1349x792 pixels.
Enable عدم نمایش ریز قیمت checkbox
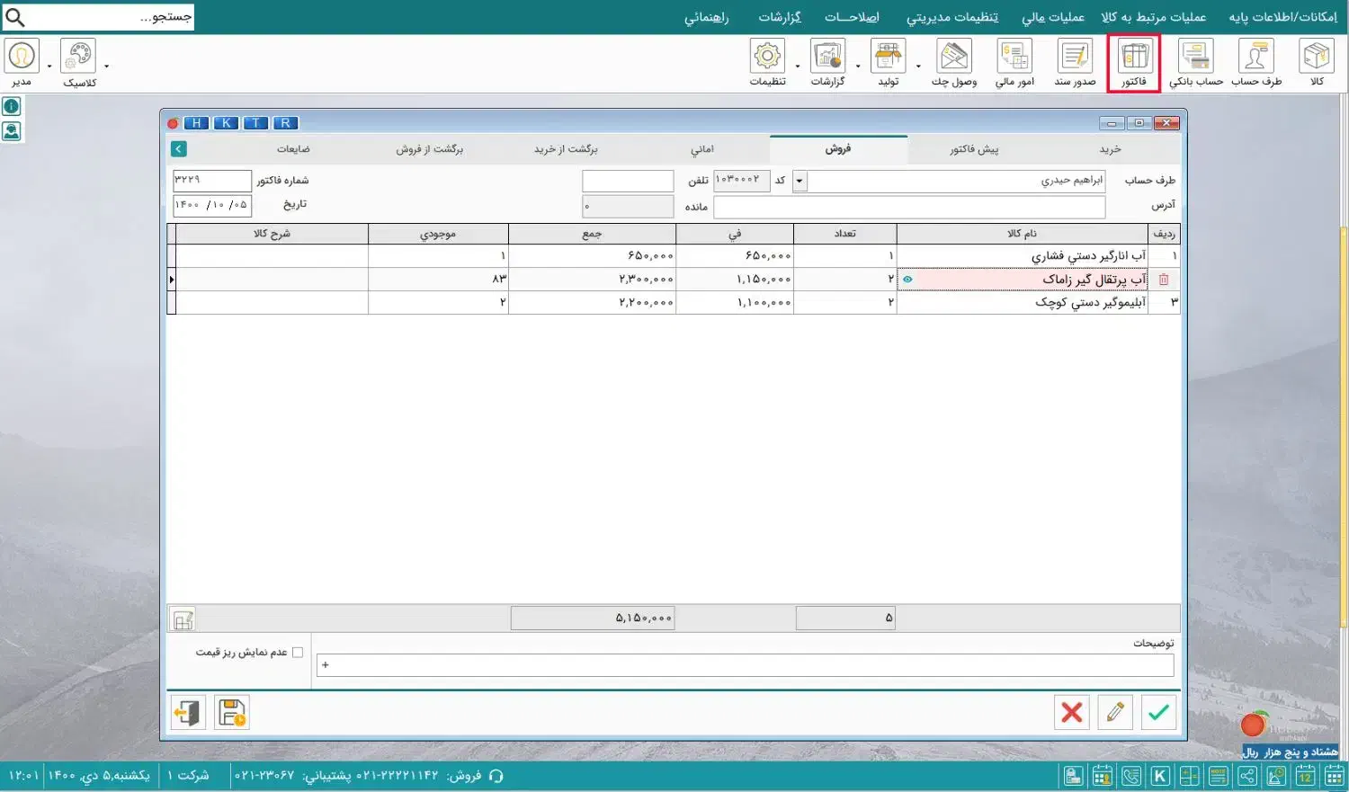pyautogui.click(x=298, y=653)
